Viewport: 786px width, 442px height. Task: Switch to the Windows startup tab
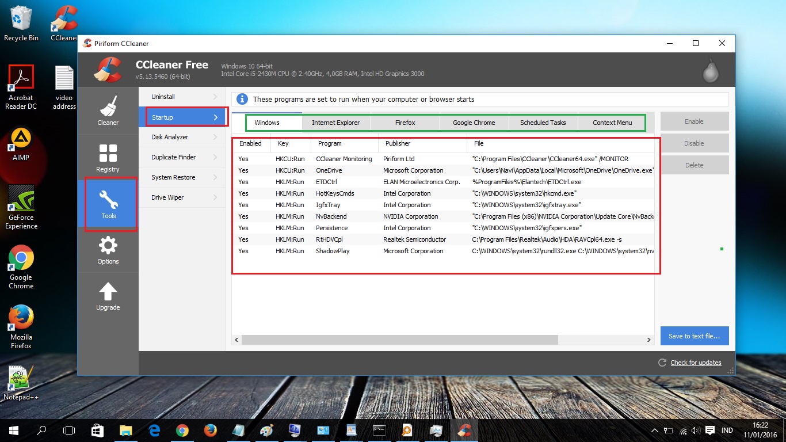click(x=267, y=122)
